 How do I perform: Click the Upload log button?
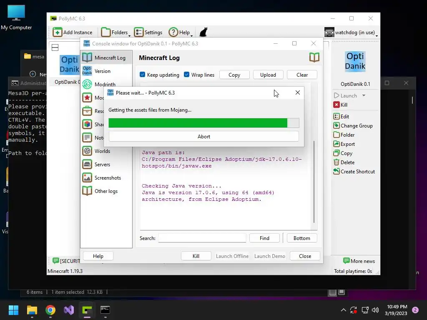268,75
